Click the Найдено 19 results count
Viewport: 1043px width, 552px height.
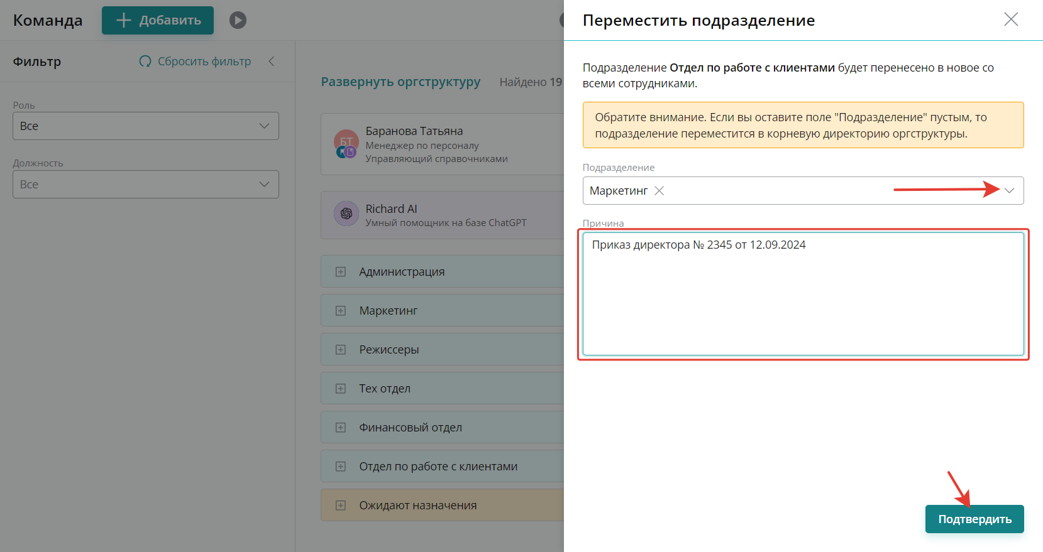pyautogui.click(x=531, y=82)
